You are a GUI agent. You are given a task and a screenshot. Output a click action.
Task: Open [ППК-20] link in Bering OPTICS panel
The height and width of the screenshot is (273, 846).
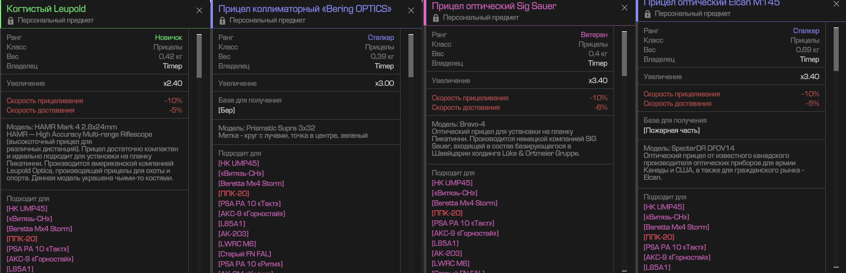pyautogui.click(x=234, y=194)
